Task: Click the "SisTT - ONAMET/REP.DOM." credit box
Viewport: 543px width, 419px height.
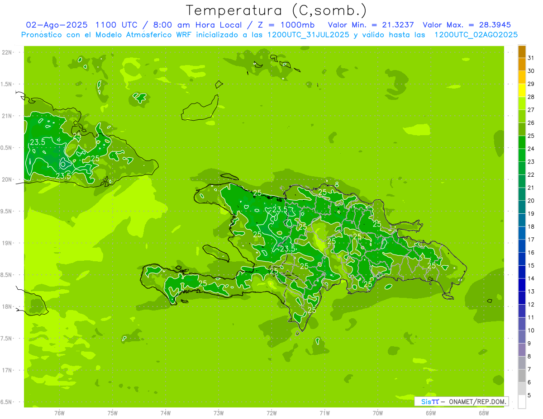Action: [462, 401]
